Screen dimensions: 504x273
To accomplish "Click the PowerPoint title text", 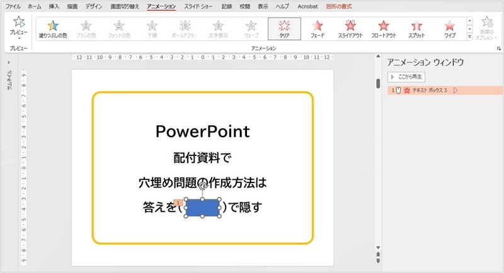I will point(202,131).
